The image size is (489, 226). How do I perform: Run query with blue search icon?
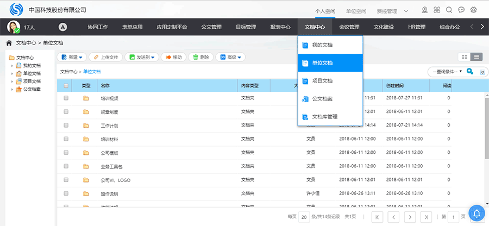470,71
